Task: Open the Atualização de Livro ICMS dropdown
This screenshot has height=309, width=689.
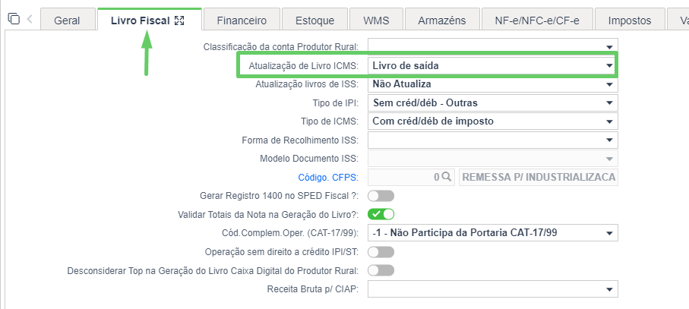Action: point(492,65)
